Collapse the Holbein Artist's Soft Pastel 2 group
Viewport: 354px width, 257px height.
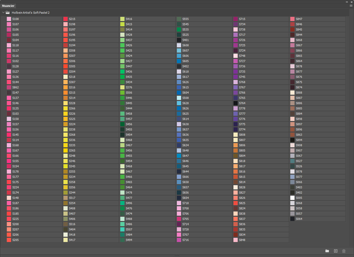click(3, 13)
